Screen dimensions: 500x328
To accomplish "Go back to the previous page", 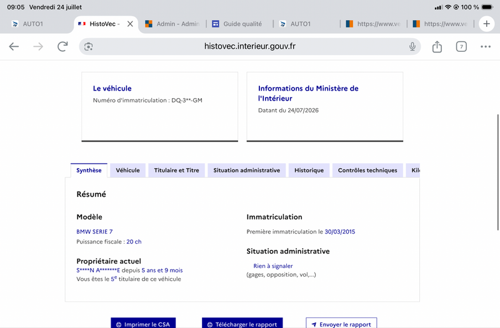I will pyautogui.click(x=14, y=46).
